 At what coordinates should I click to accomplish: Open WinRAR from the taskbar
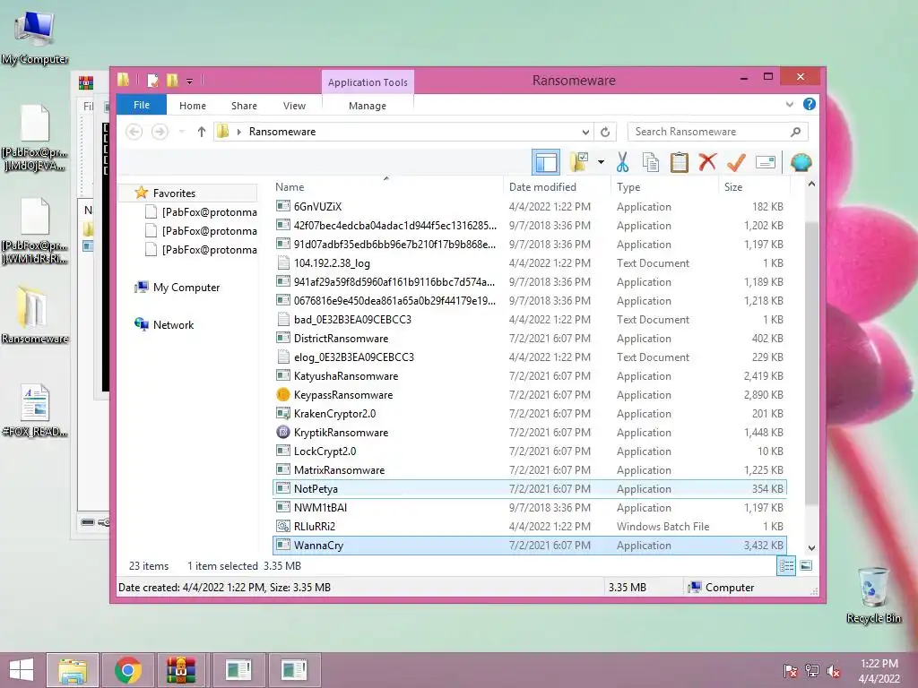click(x=181, y=670)
